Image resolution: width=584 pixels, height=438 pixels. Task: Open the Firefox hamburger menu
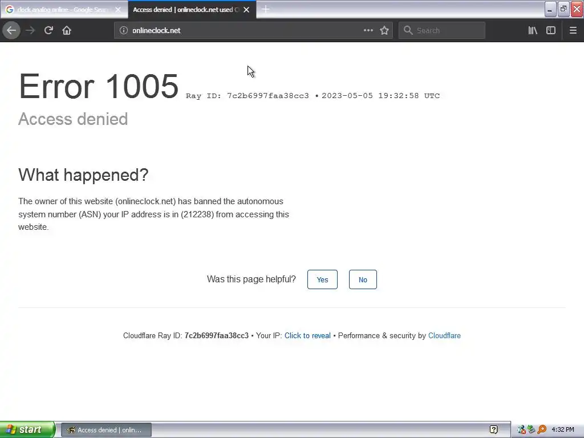point(573,30)
